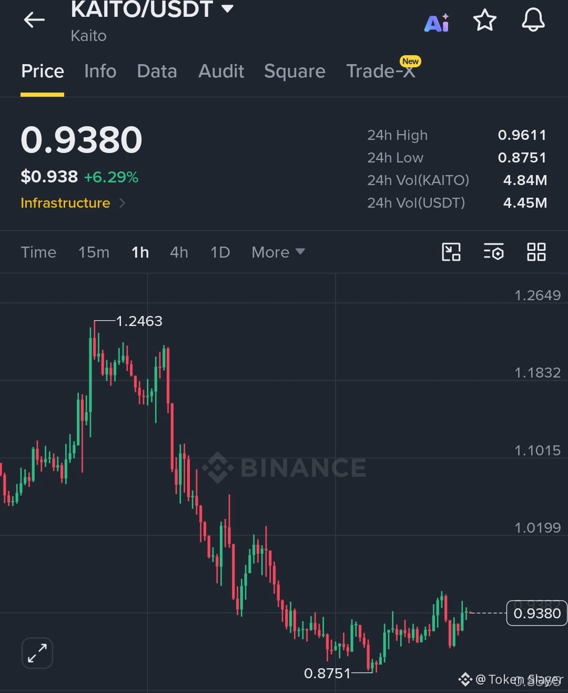Open the Infrastructure category chevron

tap(122, 203)
